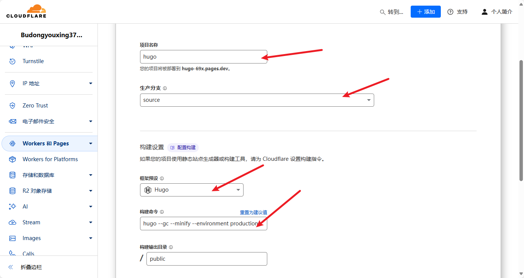Click the Cloudflare logo
This screenshot has width=524, height=278.
pyautogui.click(x=26, y=11)
